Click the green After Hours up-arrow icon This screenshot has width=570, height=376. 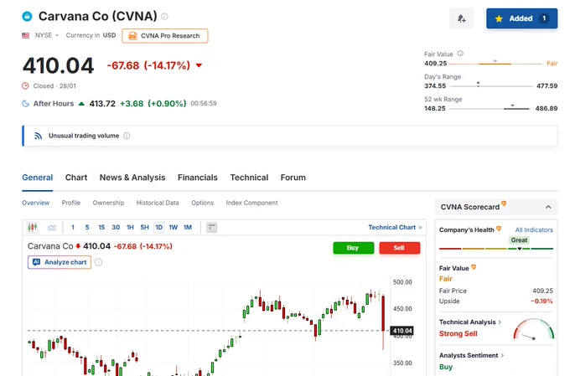(x=81, y=104)
